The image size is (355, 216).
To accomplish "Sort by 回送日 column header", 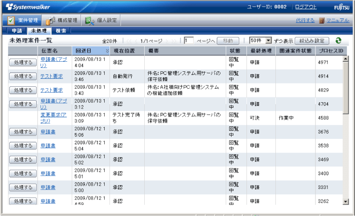I will coord(91,51).
